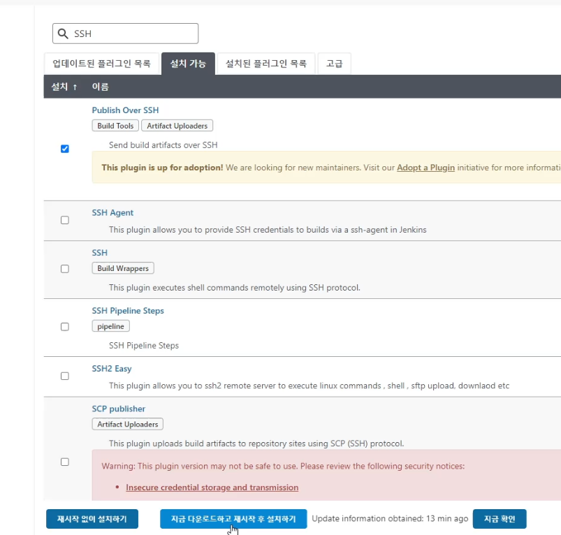Switch to the 업데이트된 플러그인 목록 tab

tap(101, 64)
